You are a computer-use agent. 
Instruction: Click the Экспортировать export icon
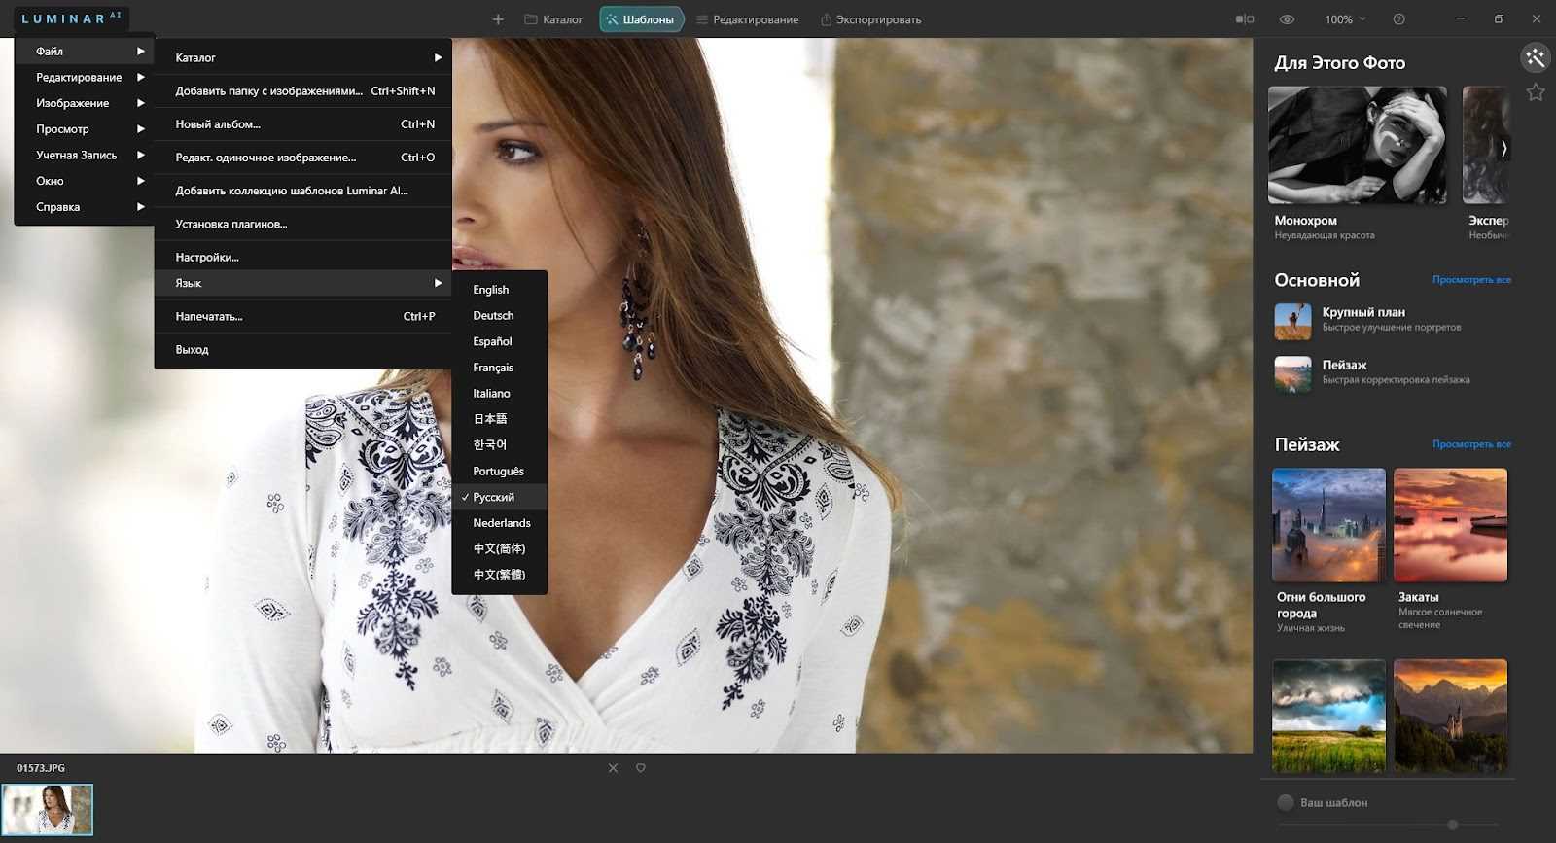[x=826, y=19]
